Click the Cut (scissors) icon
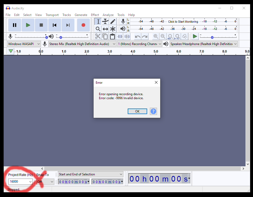Screen dimensions: 253x197 98,37
